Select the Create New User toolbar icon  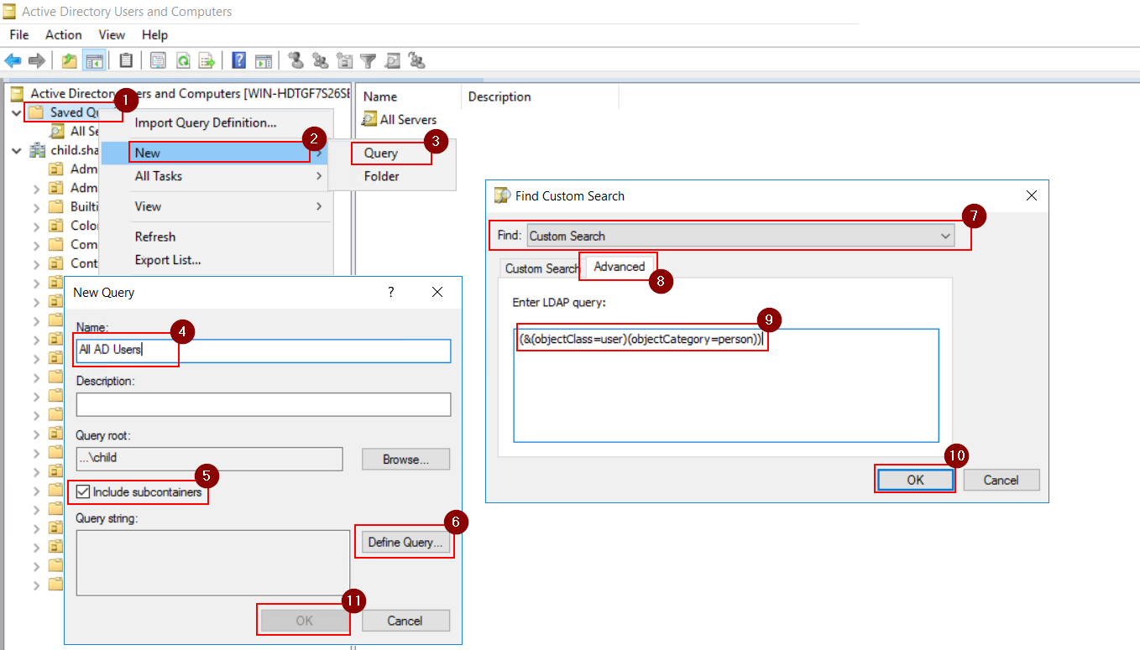[x=296, y=60]
